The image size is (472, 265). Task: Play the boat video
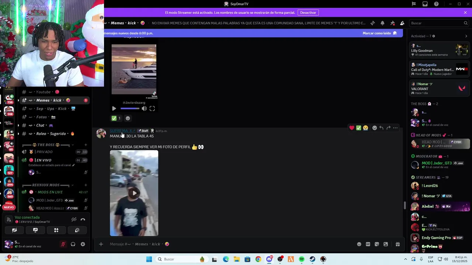pos(114,108)
